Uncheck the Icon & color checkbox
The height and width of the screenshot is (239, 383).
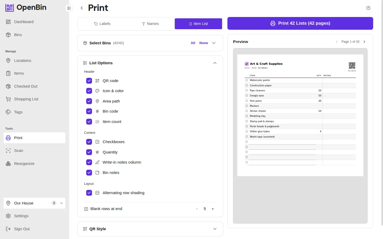tap(89, 91)
